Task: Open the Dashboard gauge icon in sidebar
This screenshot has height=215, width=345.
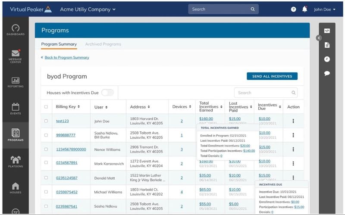Action: (16, 29)
